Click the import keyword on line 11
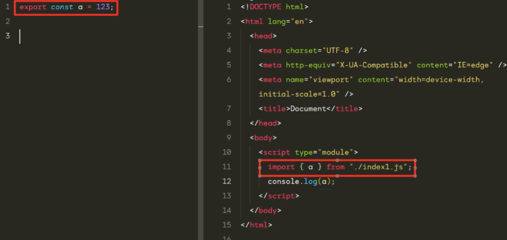The height and width of the screenshot is (240, 507). click(x=281, y=166)
